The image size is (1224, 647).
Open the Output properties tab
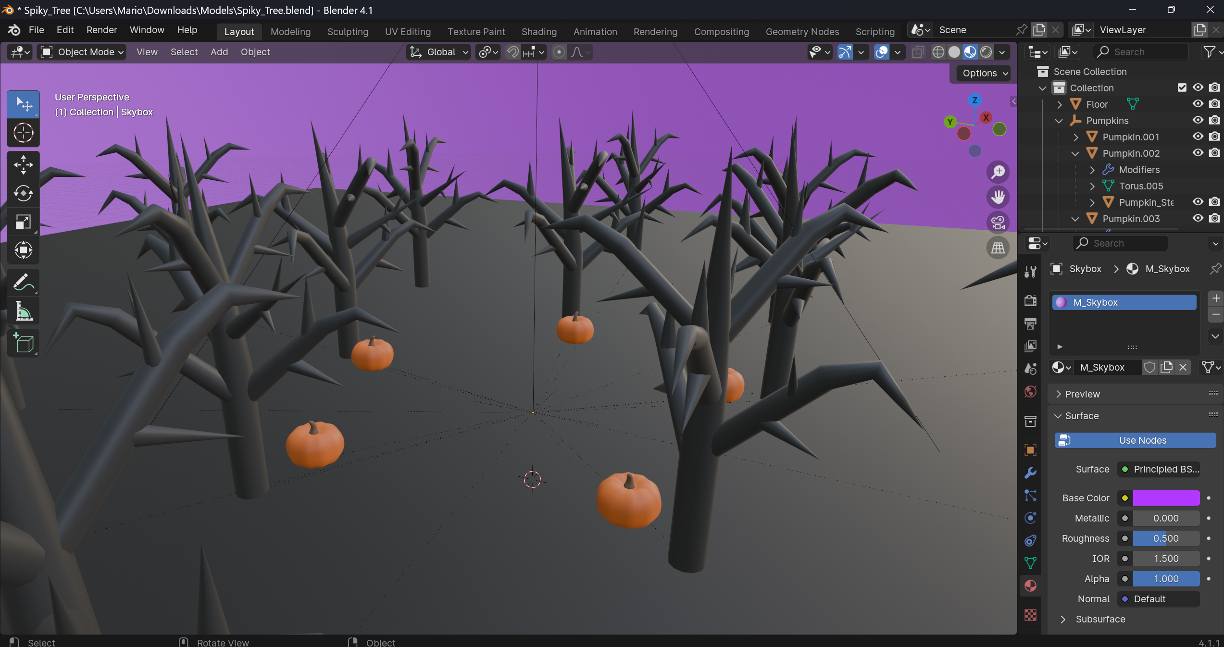pos(1030,323)
